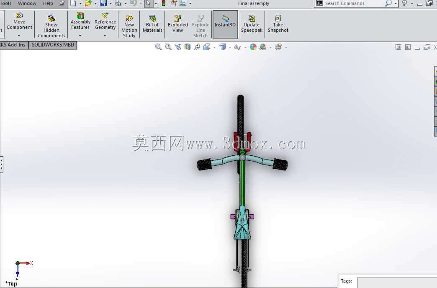Expand Assembly Features dropdown arrow
The height and width of the screenshot is (288, 437).
tap(80, 36)
